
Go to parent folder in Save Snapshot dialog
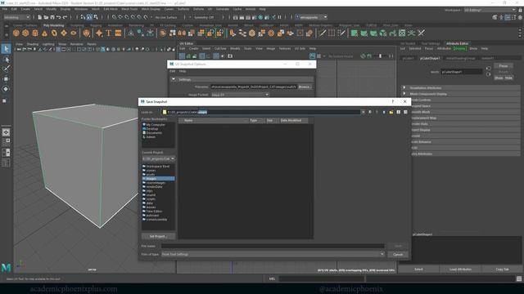tap(384, 113)
